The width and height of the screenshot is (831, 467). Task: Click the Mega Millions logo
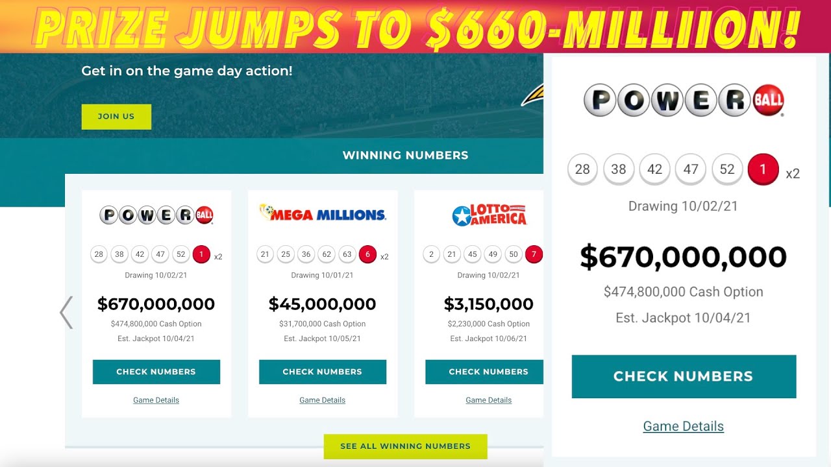point(323,213)
